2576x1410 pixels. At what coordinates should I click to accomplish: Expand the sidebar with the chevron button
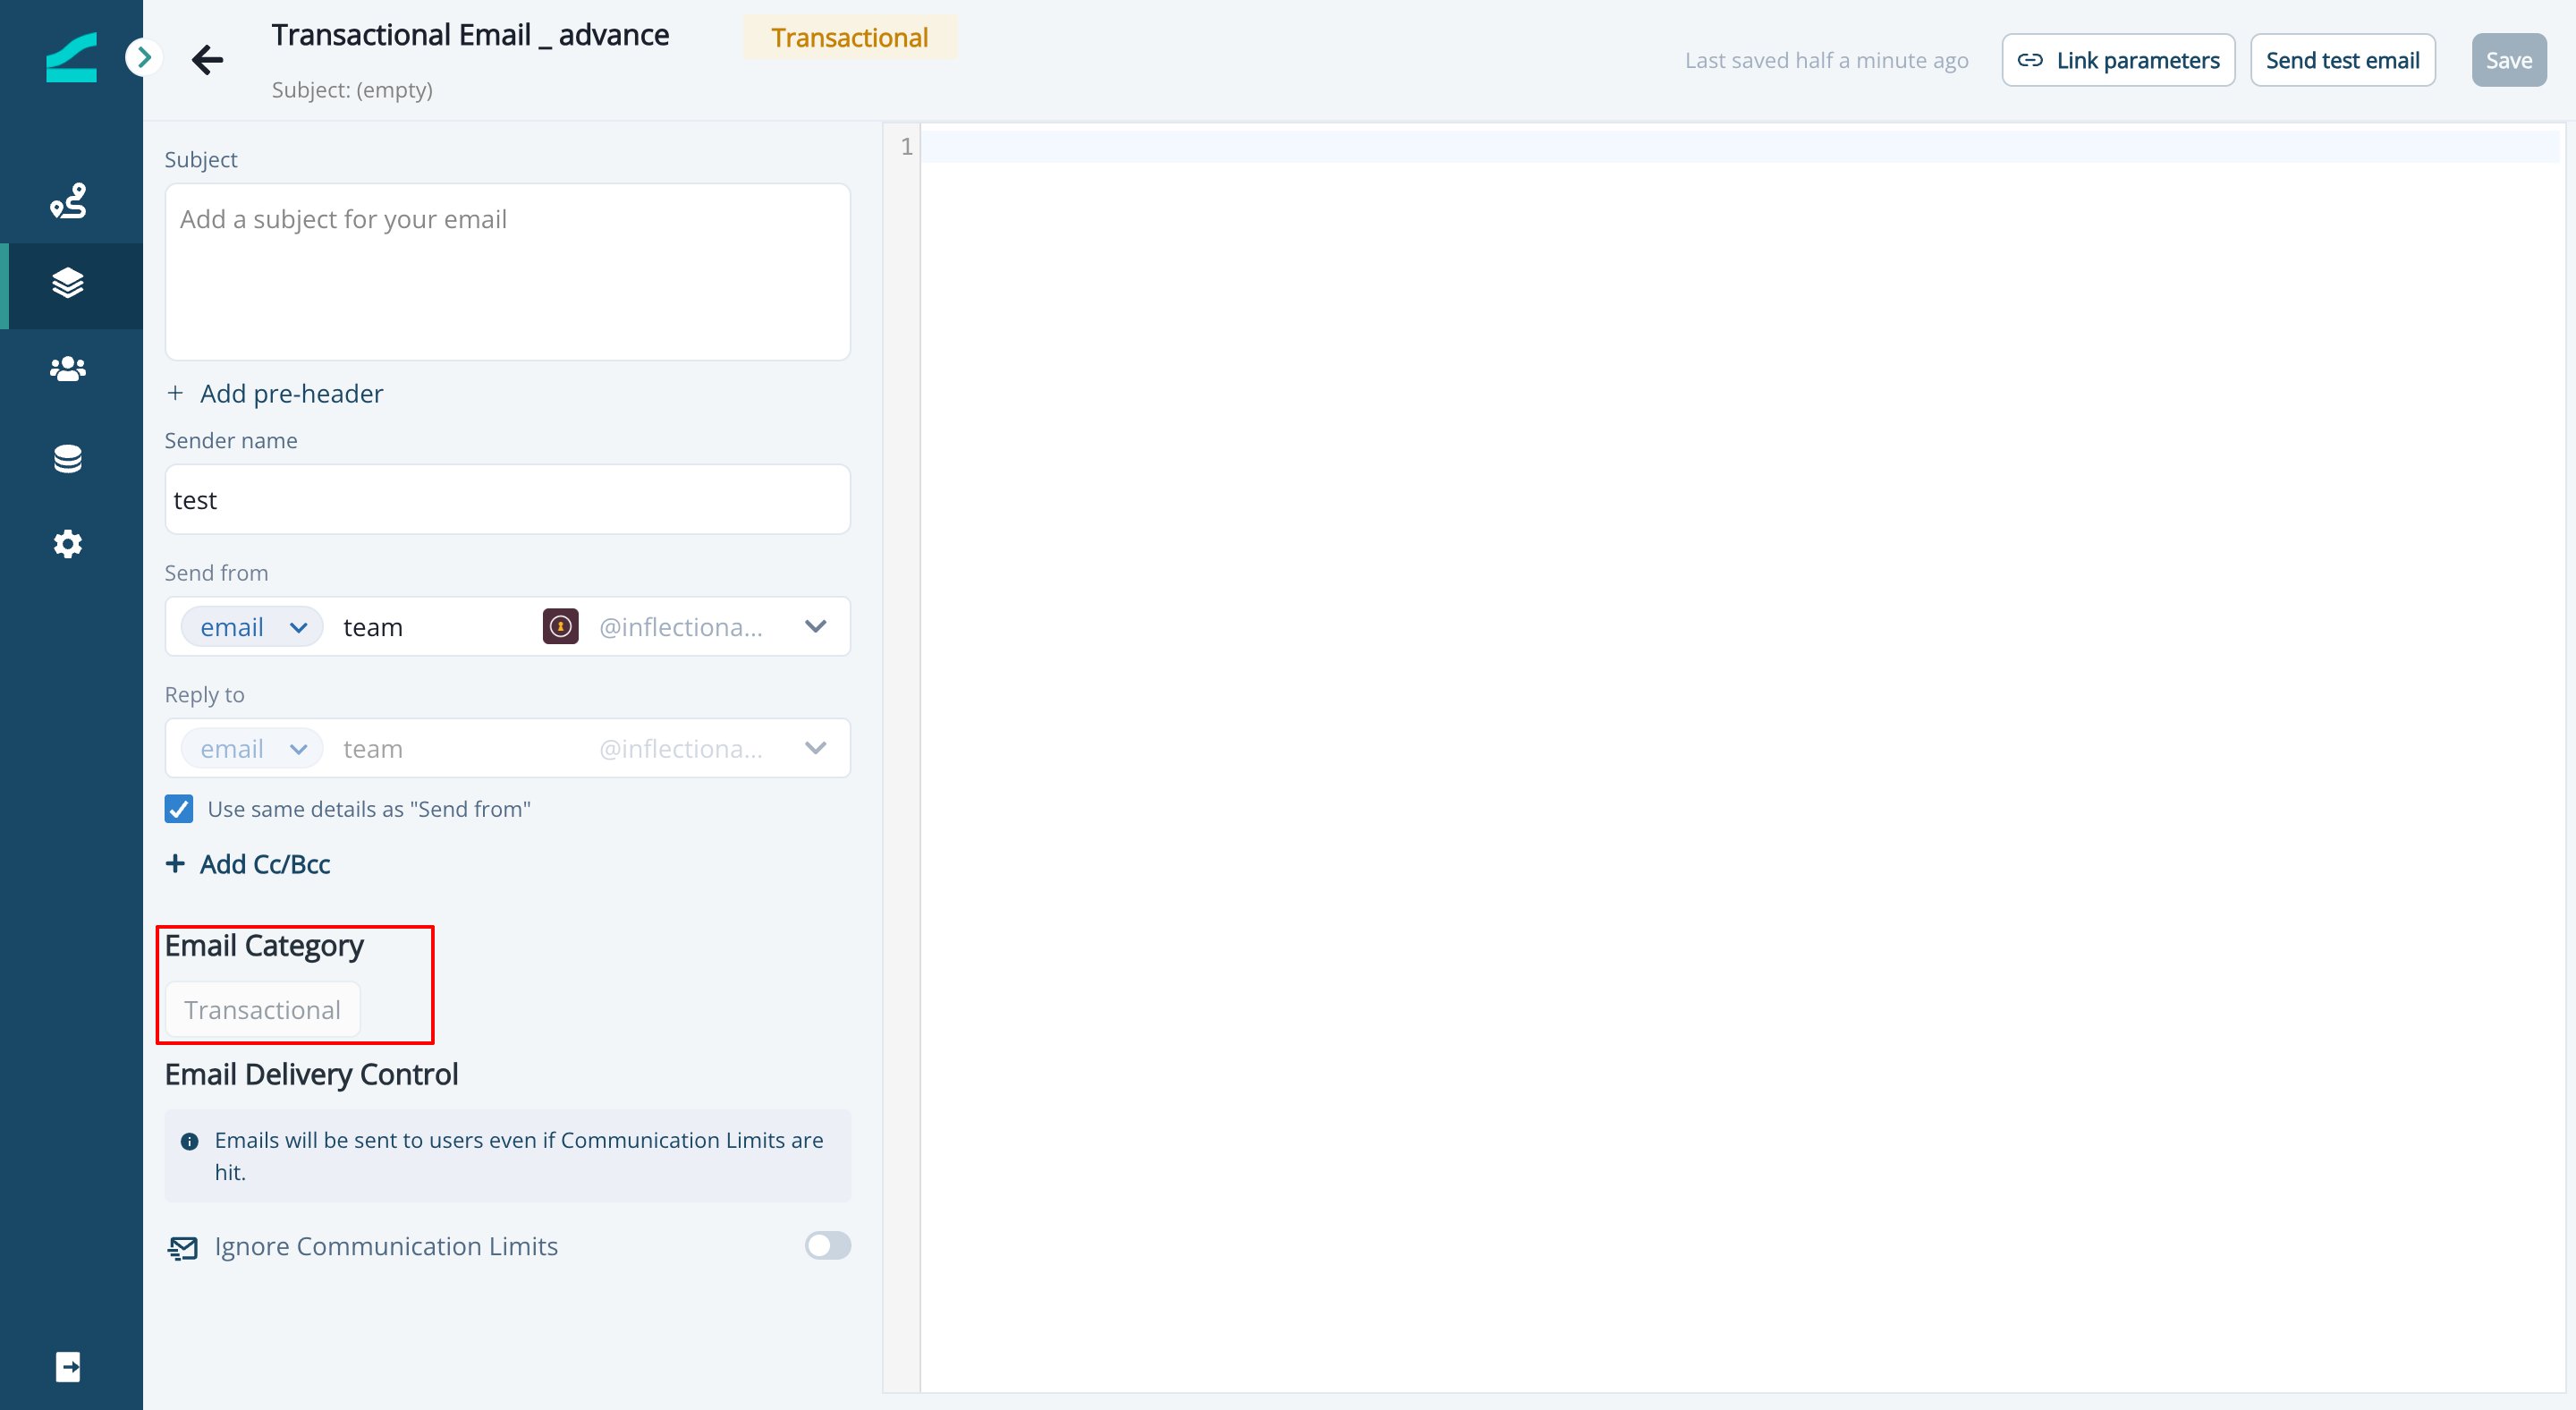pyautogui.click(x=144, y=57)
